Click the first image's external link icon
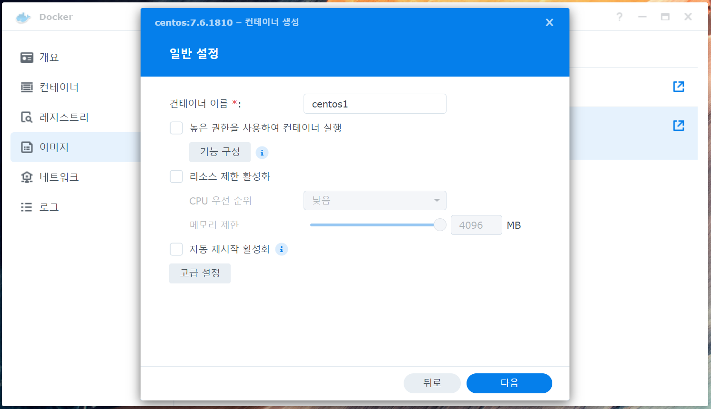 click(x=679, y=87)
